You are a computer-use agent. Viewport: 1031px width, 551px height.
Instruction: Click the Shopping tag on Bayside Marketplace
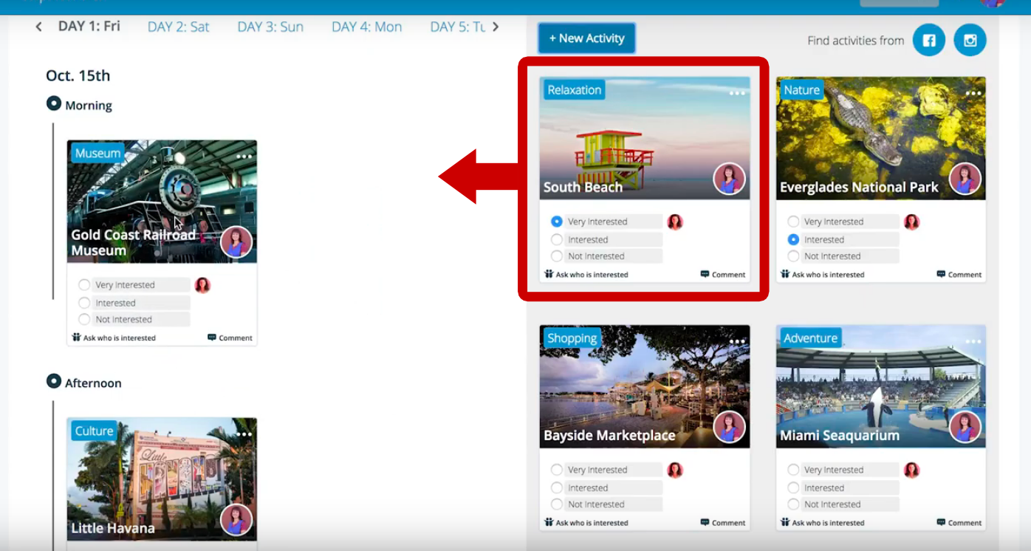572,338
